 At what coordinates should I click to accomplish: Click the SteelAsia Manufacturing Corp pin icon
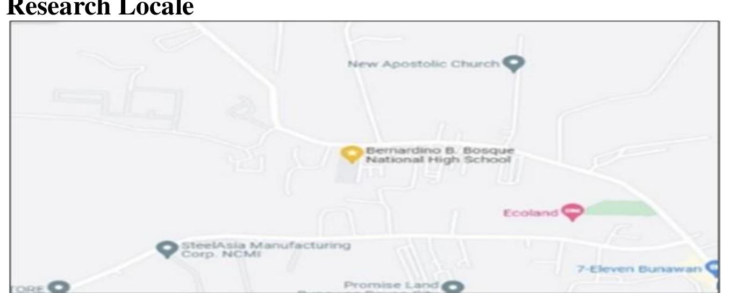(x=167, y=249)
